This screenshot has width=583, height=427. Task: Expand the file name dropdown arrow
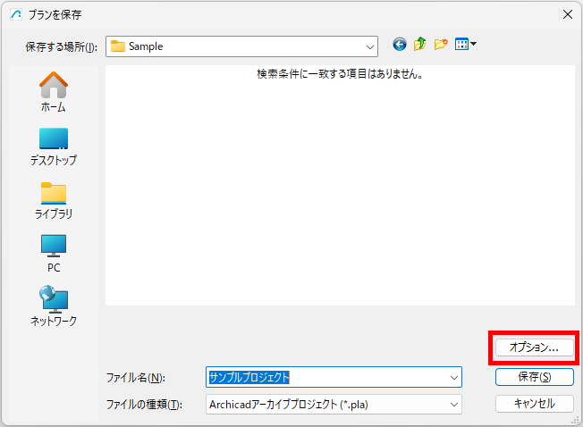click(x=454, y=378)
